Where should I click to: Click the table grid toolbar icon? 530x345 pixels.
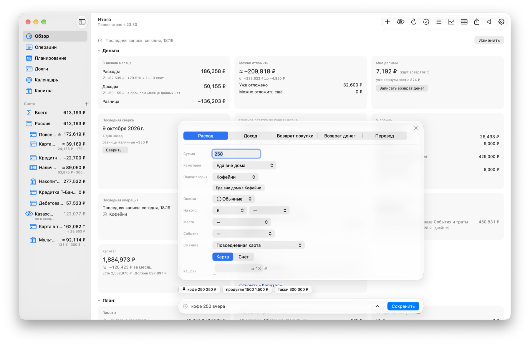point(464,22)
